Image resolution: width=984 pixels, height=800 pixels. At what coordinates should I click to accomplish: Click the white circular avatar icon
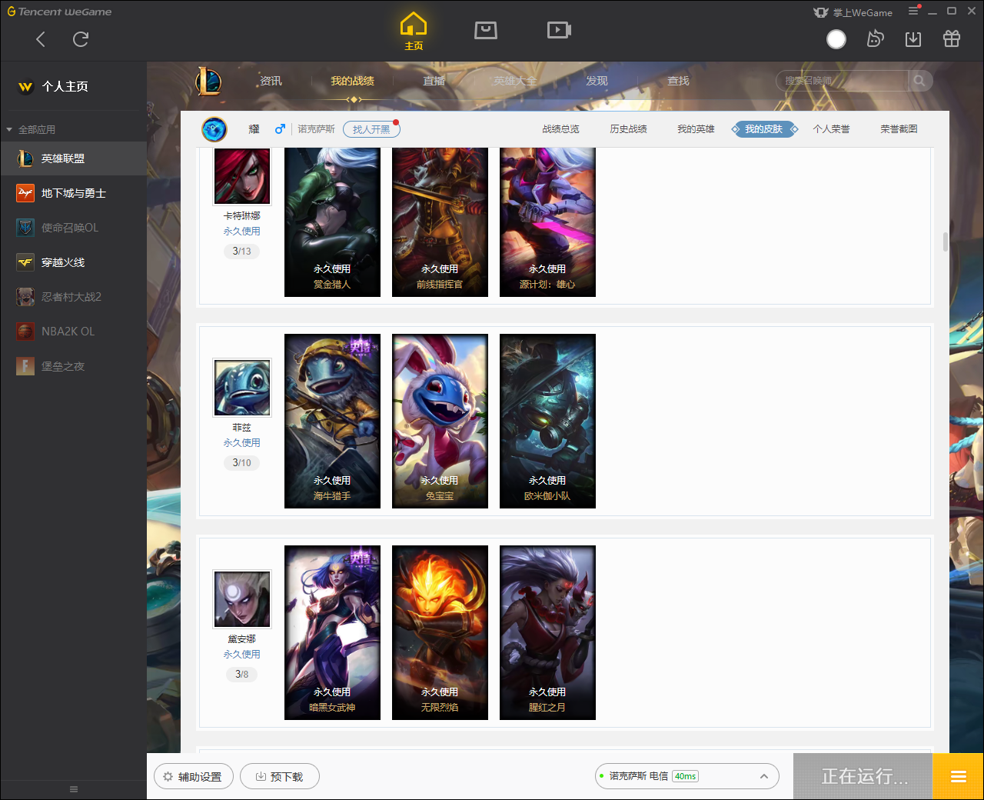pyautogui.click(x=836, y=39)
